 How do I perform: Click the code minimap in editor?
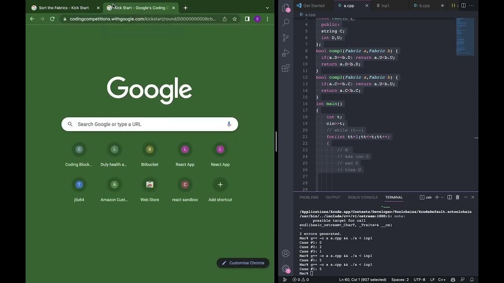pyautogui.click(x=465, y=36)
